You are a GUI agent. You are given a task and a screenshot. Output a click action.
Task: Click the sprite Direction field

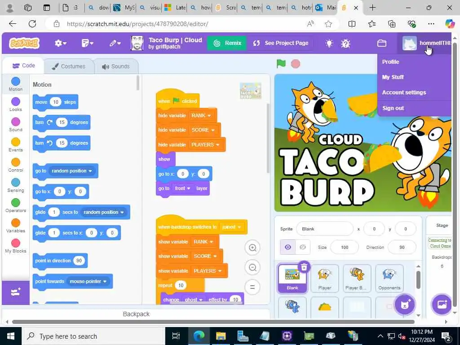coord(402,248)
